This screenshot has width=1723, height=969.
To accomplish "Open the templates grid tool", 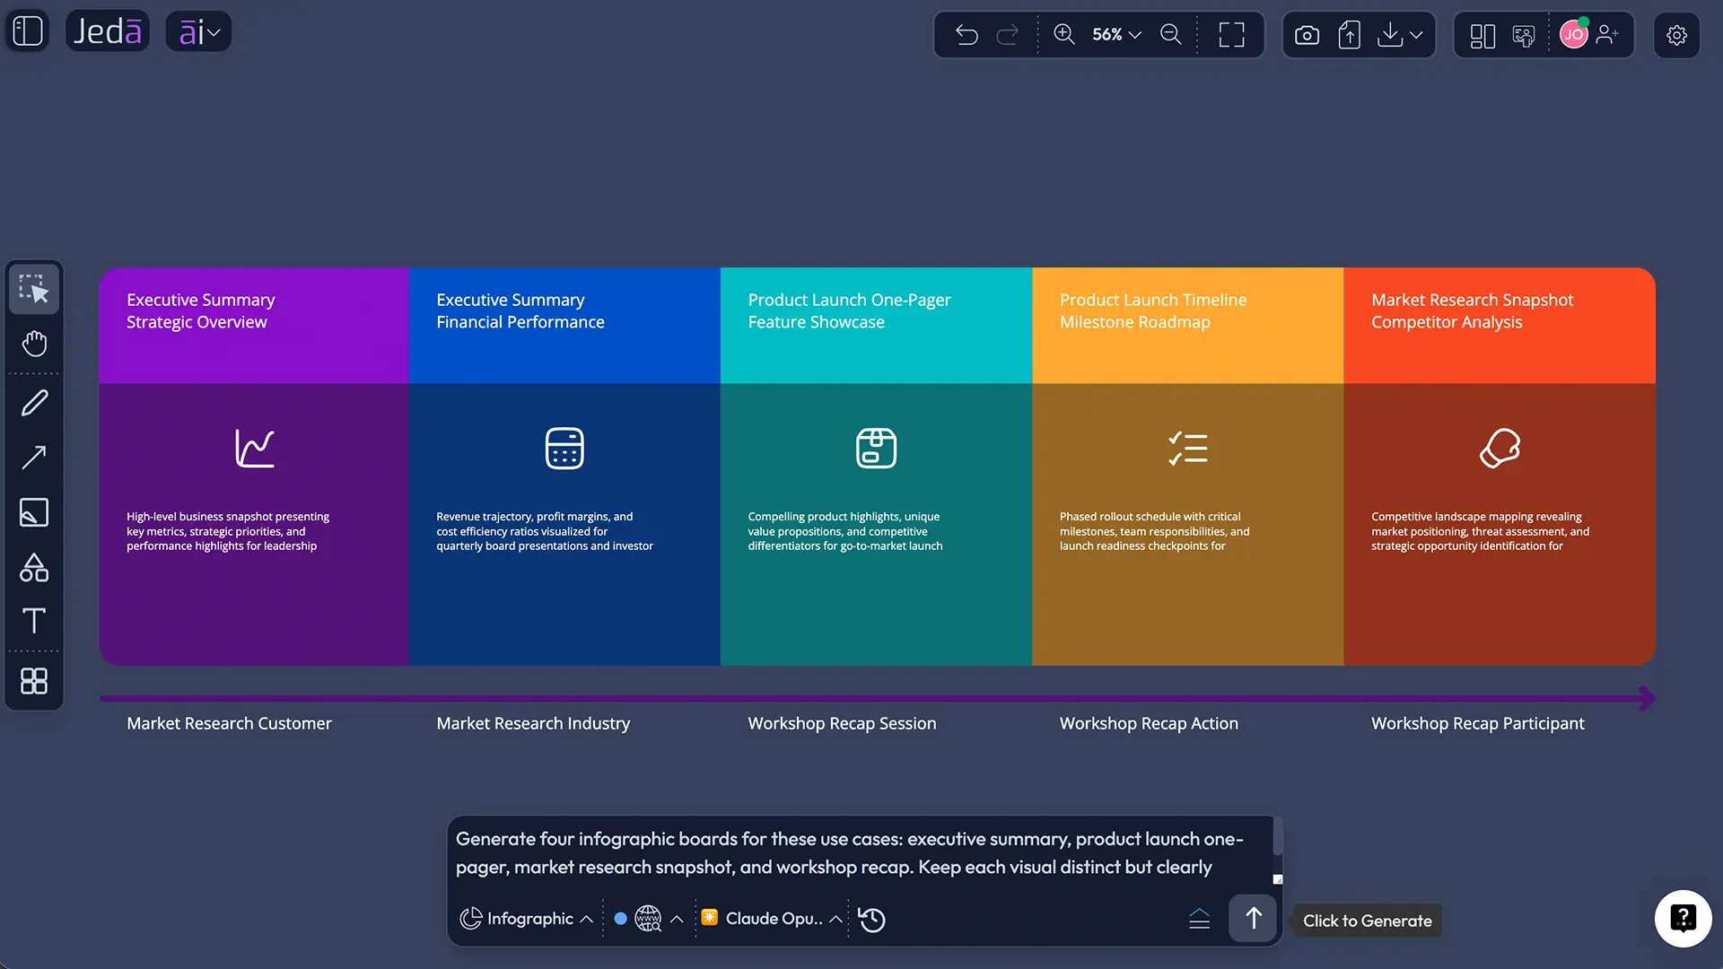I will pyautogui.click(x=34, y=681).
